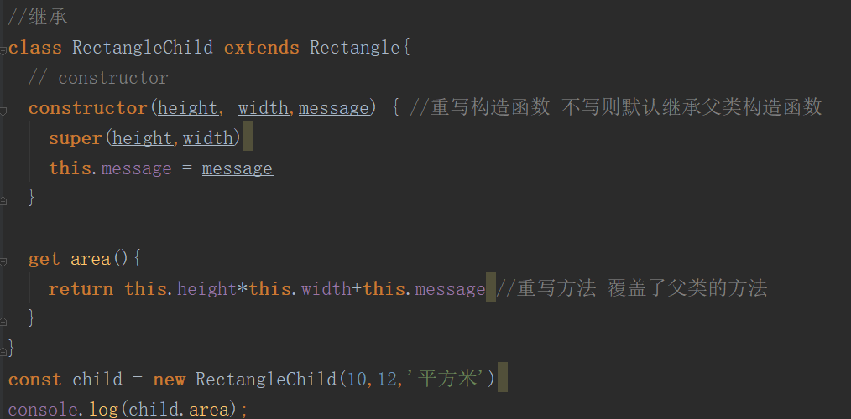Collapse the RectangleChild class fold marker
This screenshot has height=419, width=851.
click(x=4, y=48)
